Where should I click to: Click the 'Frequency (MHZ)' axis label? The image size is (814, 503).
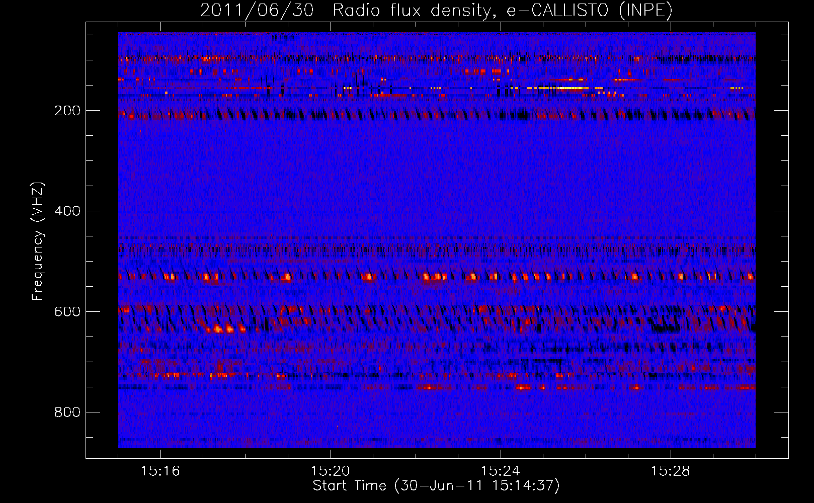38,241
